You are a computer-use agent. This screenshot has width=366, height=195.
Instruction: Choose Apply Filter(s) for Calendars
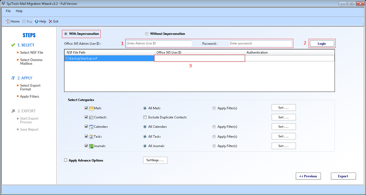click(x=214, y=127)
